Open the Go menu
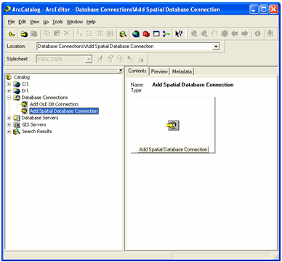282x262 pixels. click(x=46, y=22)
